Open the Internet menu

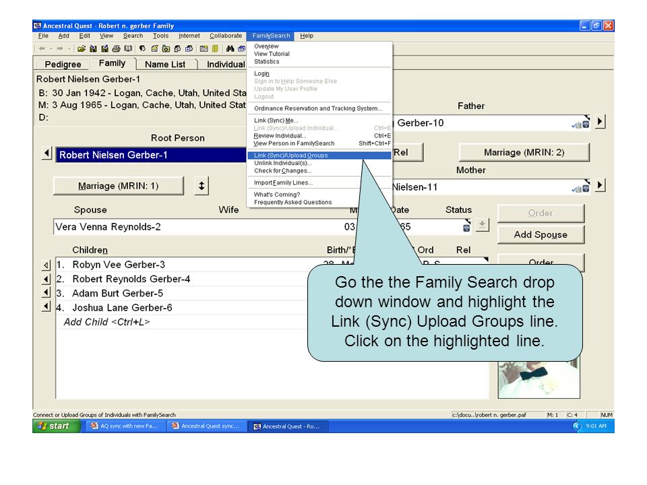coord(189,36)
